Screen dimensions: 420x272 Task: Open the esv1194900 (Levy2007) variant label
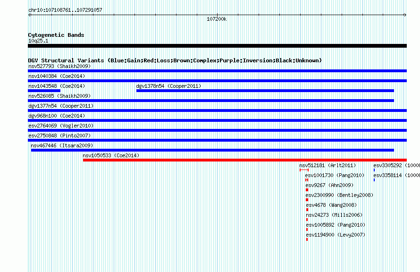336,235
